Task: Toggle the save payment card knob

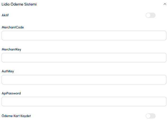Action: pyautogui.click(x=148, y=116)
